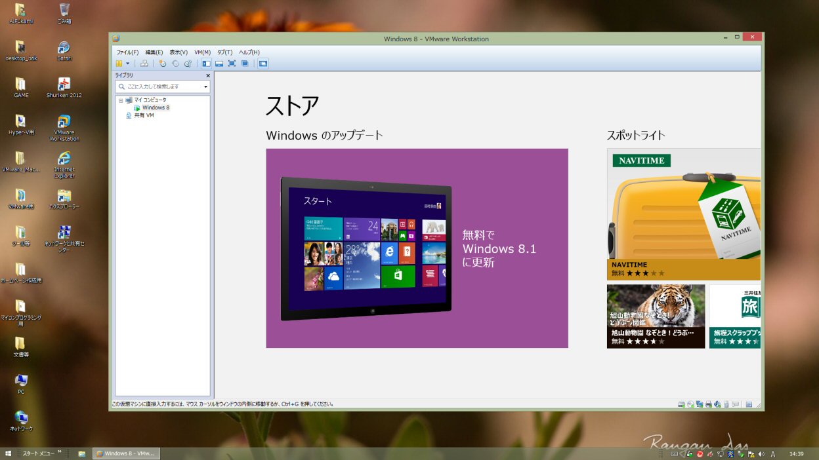
Task: Select the Shuriken 2012 desktop icon
Action: point(64,88)
